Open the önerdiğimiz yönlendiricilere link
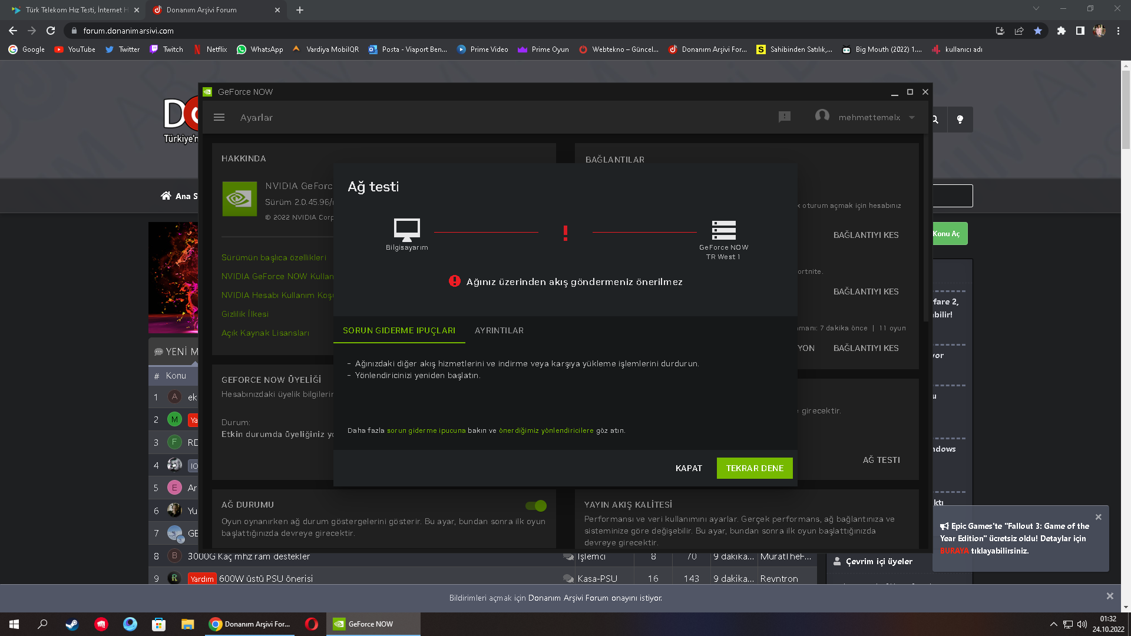This screenshot has height=636, width=1131. pyautogui.click(x=546, y=430)
